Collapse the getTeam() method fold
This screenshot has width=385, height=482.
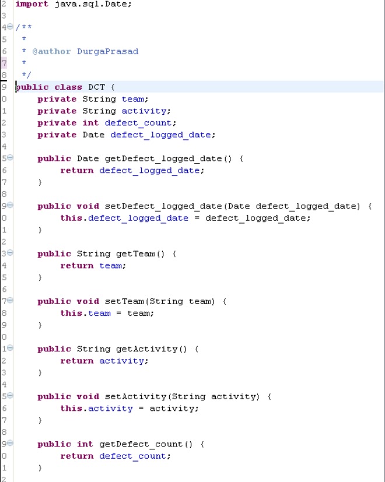tap(10, 253)
